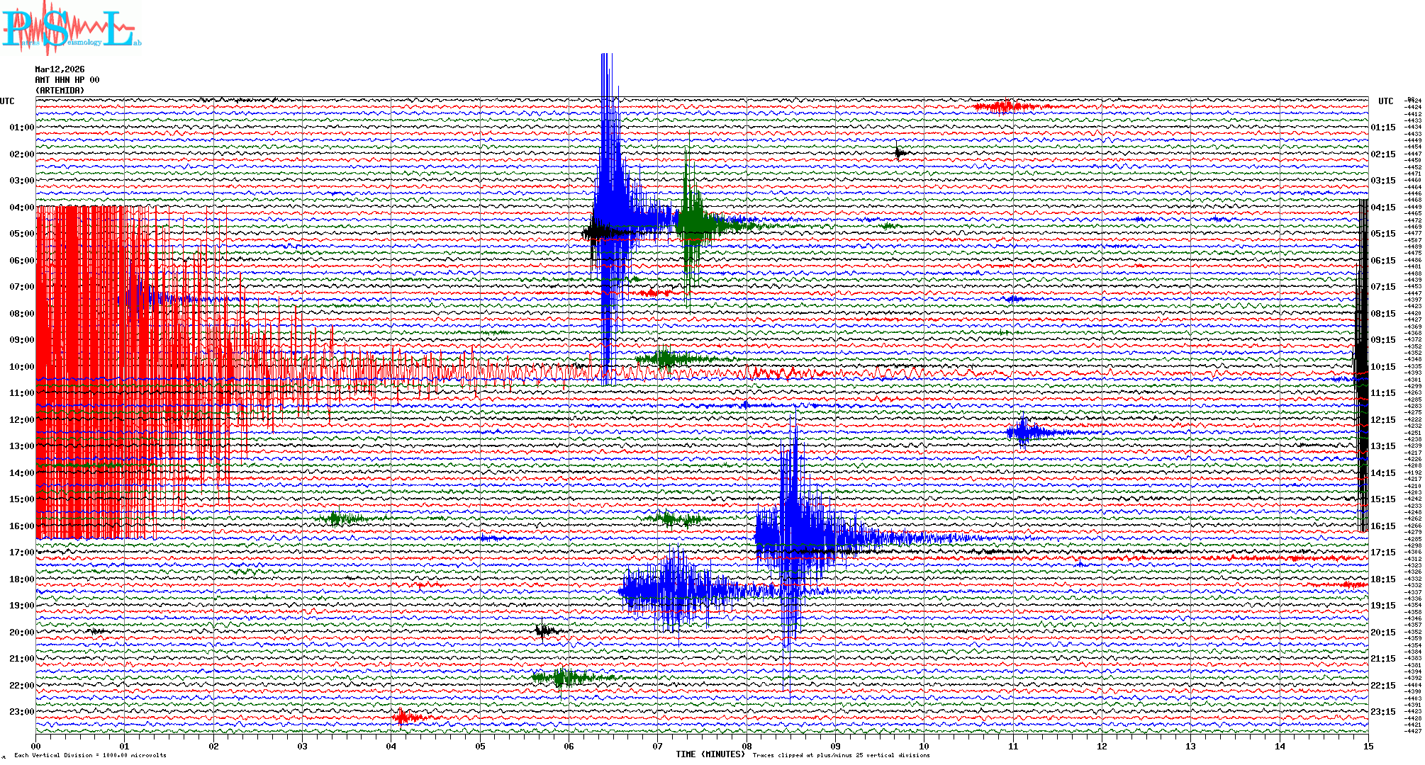Click the PSL Seismology Lab logo
Viewport: 1425px width, 765px height.
[71, 28]
